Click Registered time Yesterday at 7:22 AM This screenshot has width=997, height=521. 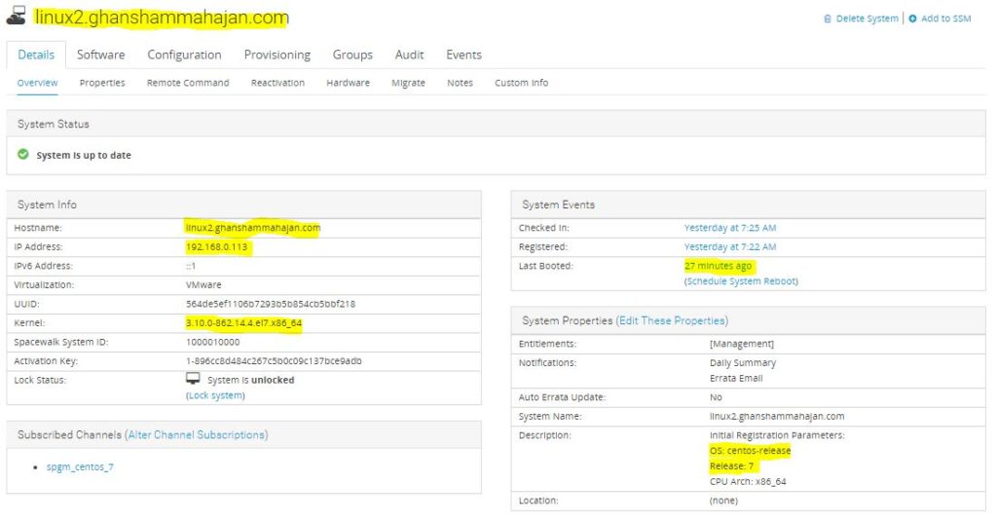point(730,246)
